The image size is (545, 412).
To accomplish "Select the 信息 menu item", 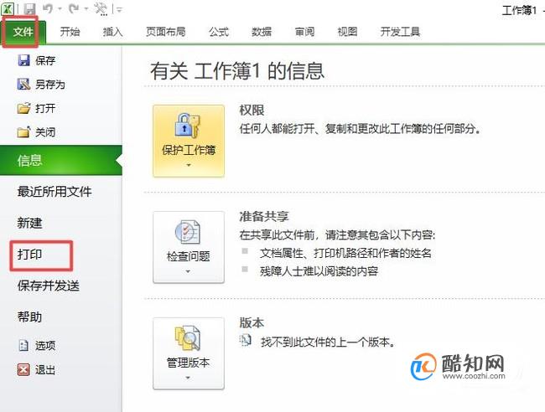I will [61, 160].
